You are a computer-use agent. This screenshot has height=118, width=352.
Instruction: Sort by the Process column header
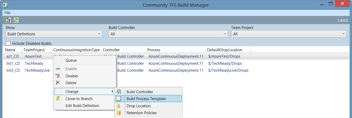pyautogui.click(x=154, y=50)
